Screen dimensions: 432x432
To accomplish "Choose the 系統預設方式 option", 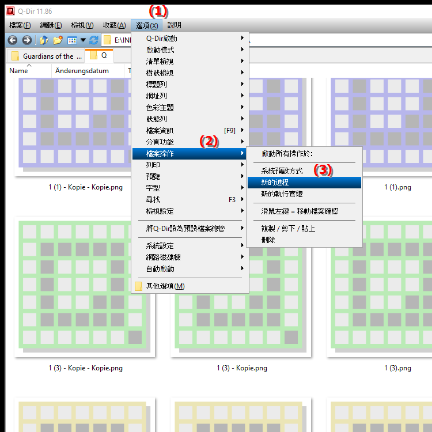I will [304, 171].
